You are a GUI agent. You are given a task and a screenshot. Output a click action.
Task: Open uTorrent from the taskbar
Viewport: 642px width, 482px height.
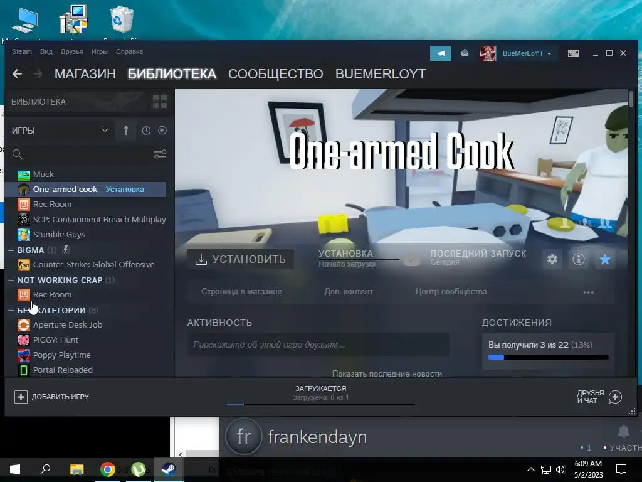[x=139, y=469]
